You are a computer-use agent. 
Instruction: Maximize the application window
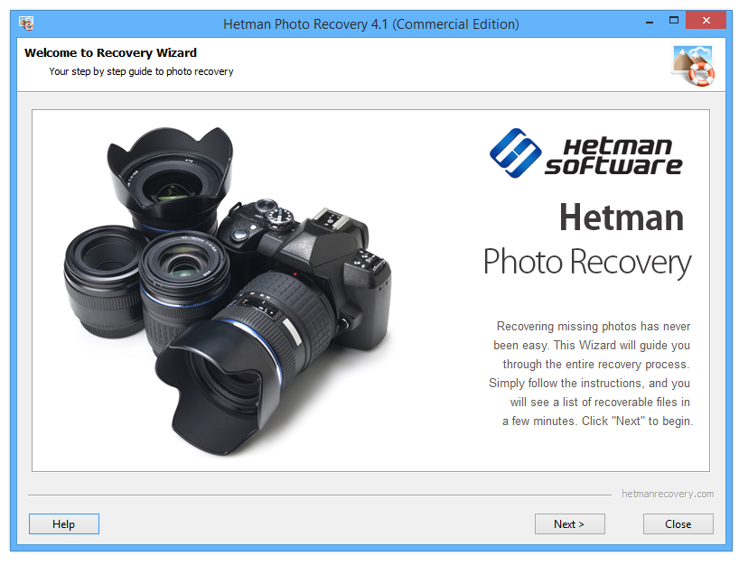click(672, 19)
